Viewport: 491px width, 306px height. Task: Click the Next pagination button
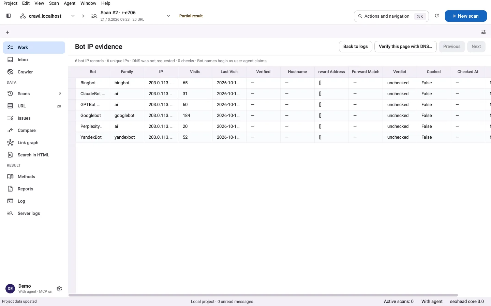point(476,47)
